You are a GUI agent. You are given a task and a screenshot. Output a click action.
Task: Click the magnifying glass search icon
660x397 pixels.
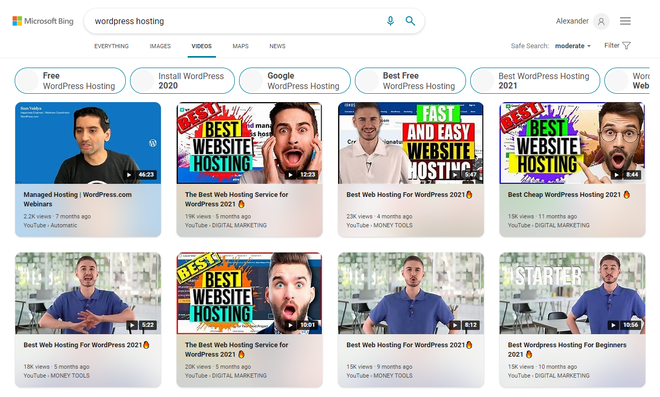coord(410,21)
